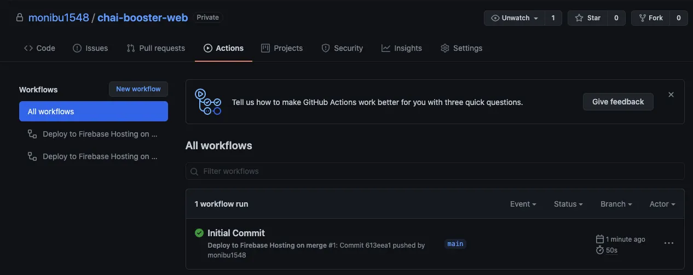Viewport: 693px width, 275px height.
Task: Click the New workflow button
Action: pyautogui.click(x=138, y=89)
